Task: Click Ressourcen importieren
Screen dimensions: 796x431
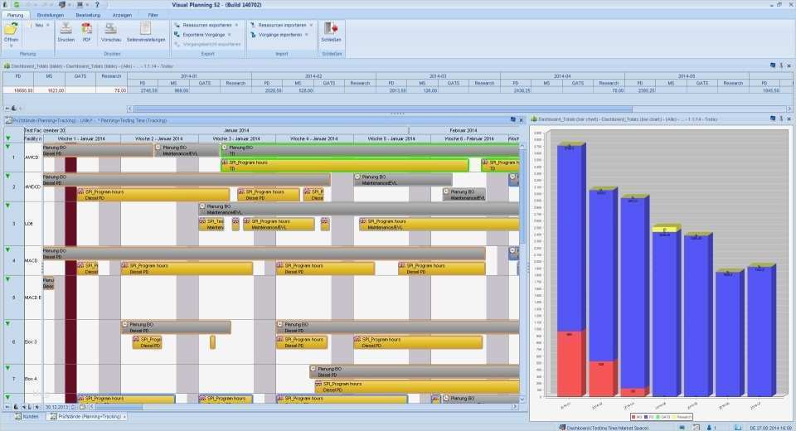Action: pyautogui.click(x=278, y=25)
